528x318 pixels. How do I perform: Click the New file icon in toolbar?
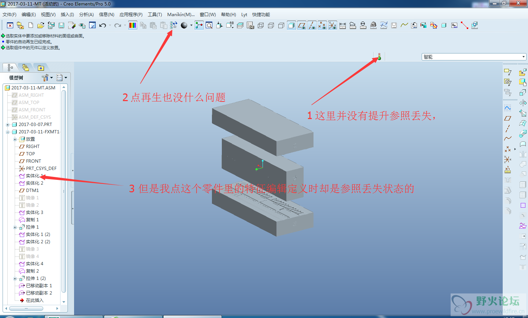point(31,25)
